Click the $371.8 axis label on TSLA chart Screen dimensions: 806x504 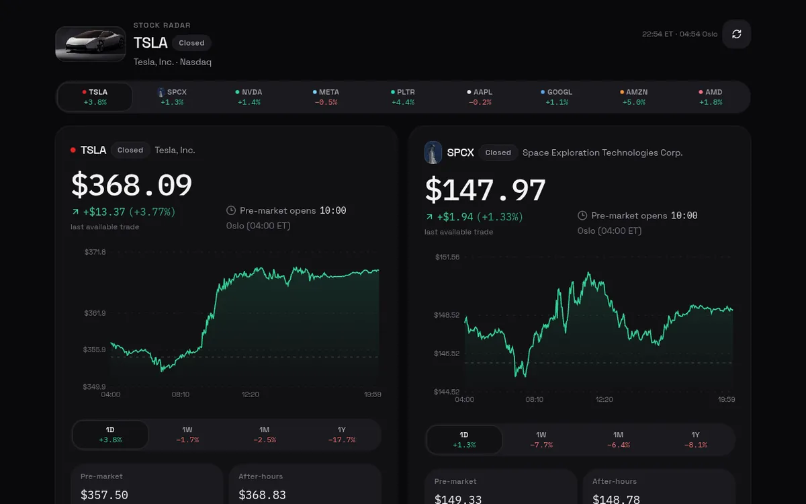[95, 252]
